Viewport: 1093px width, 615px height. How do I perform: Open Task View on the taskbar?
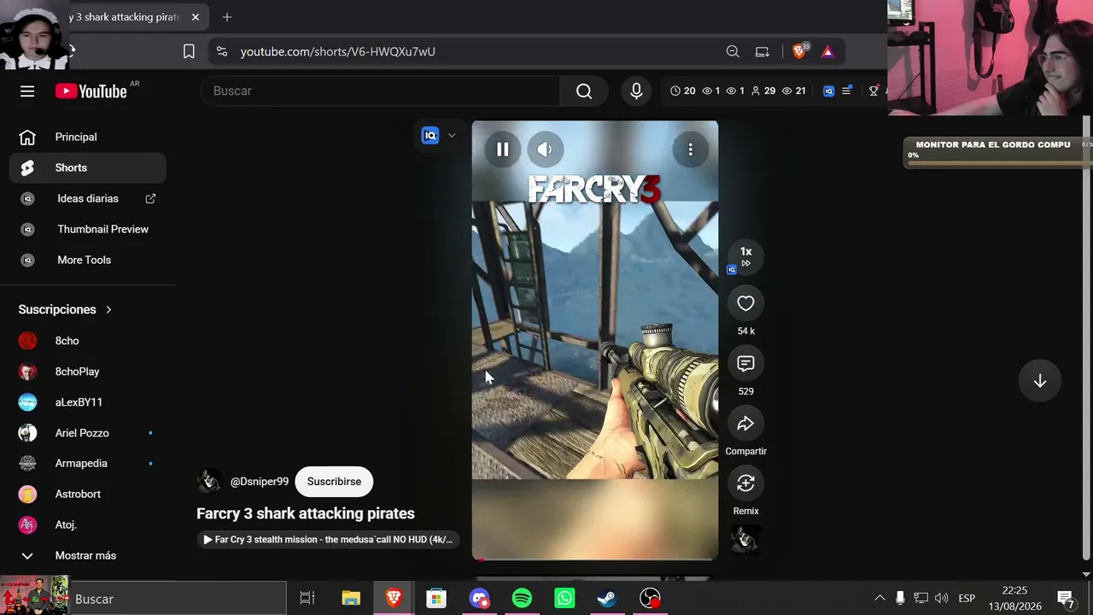(x=307, y=599)
